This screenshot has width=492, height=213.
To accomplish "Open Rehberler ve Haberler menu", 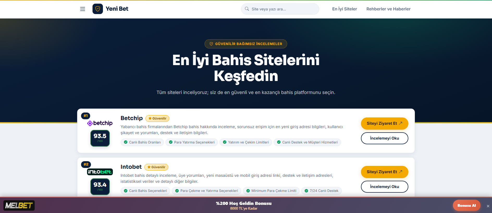I will pyautogui.click(x=388, y=9).
